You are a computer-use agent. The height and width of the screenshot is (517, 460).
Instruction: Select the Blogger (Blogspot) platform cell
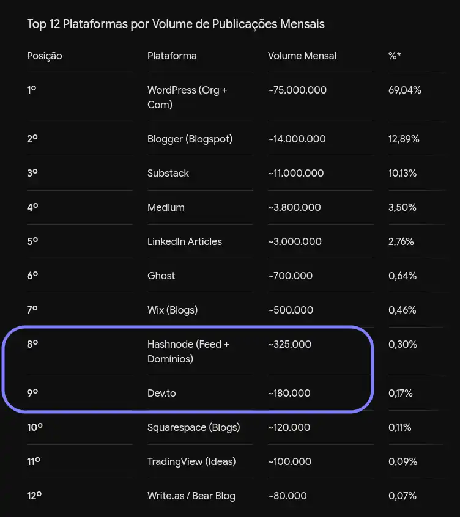click(x=190, y=139)
